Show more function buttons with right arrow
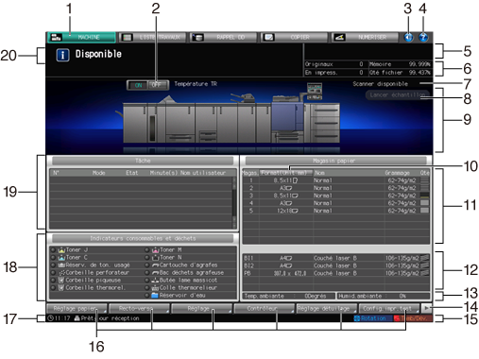This screenshot has width=479, height=359. (426, 308)
